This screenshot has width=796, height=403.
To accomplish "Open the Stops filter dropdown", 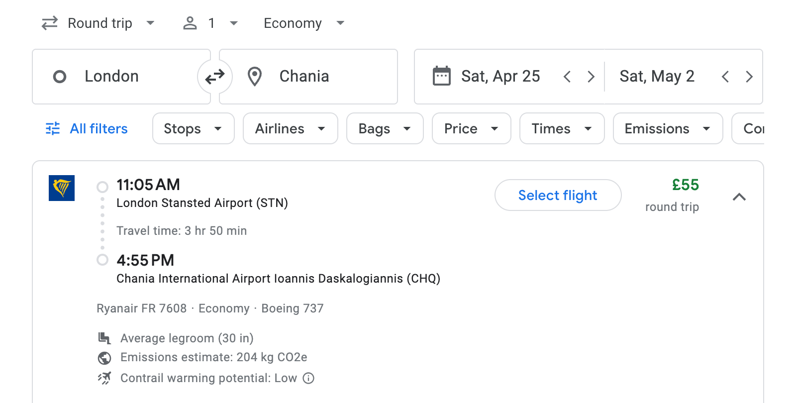I will pos(193,128).
